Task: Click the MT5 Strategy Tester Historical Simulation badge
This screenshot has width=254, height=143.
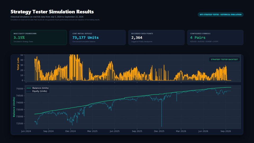Action: click(220, 15)
